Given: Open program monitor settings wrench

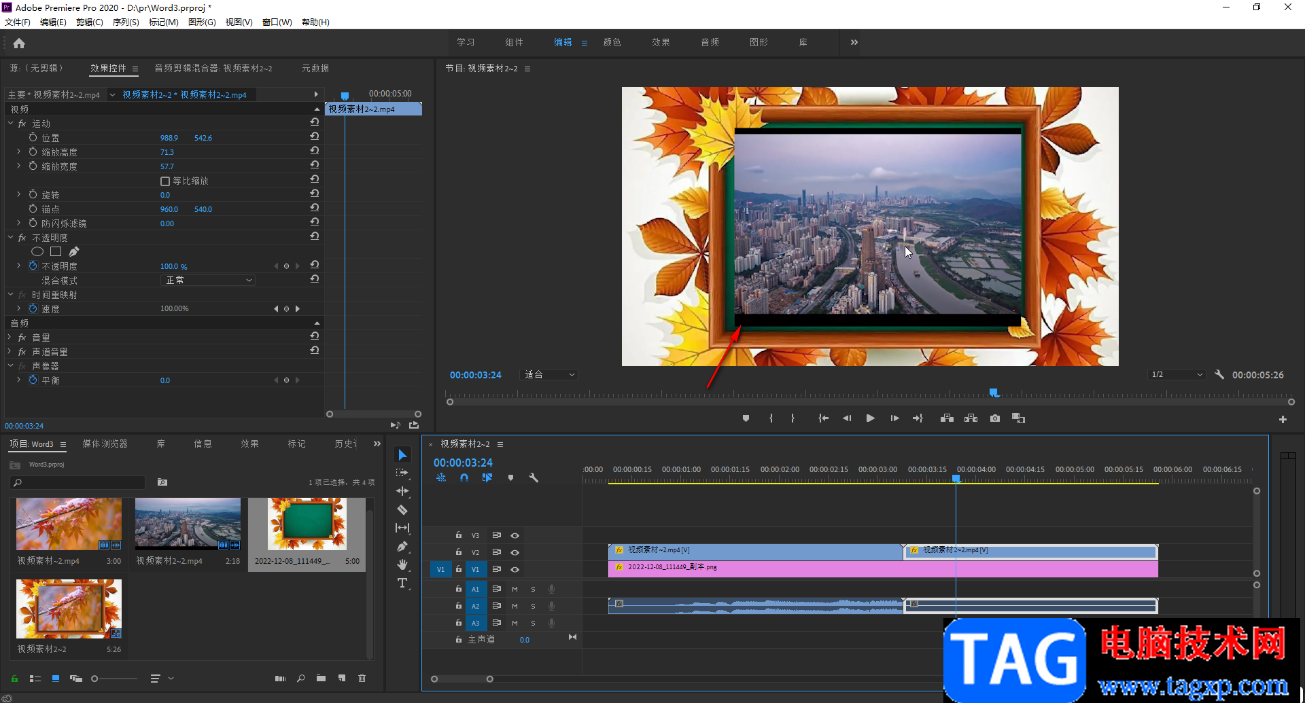Looking at the screenshot, I should [1219, 374].
